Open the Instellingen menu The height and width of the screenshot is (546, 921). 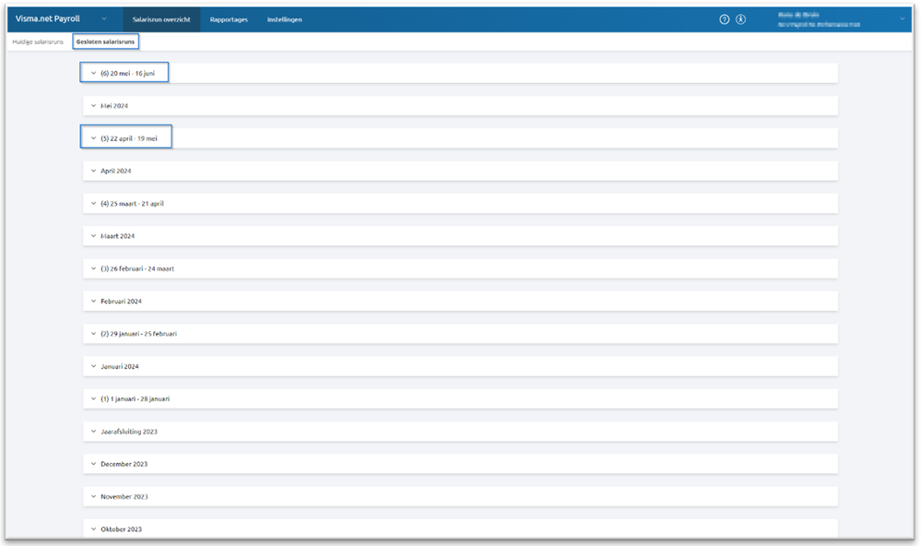[284, 19]
